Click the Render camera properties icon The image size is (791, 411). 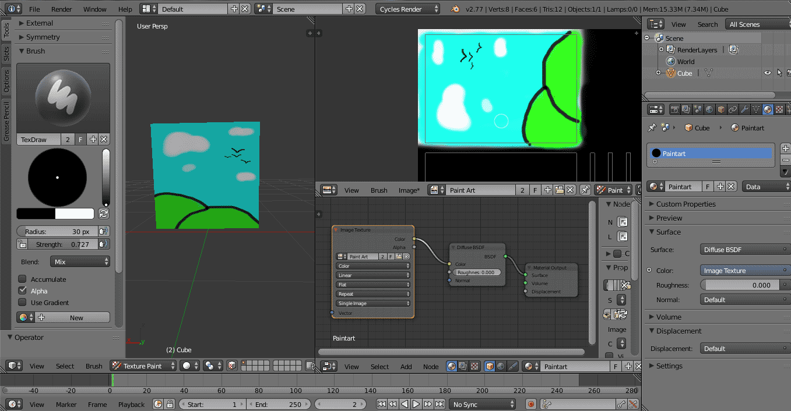(x=674, y=109)
